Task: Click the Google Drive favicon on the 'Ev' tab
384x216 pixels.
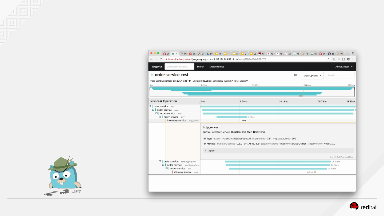Action: (207, 54)
